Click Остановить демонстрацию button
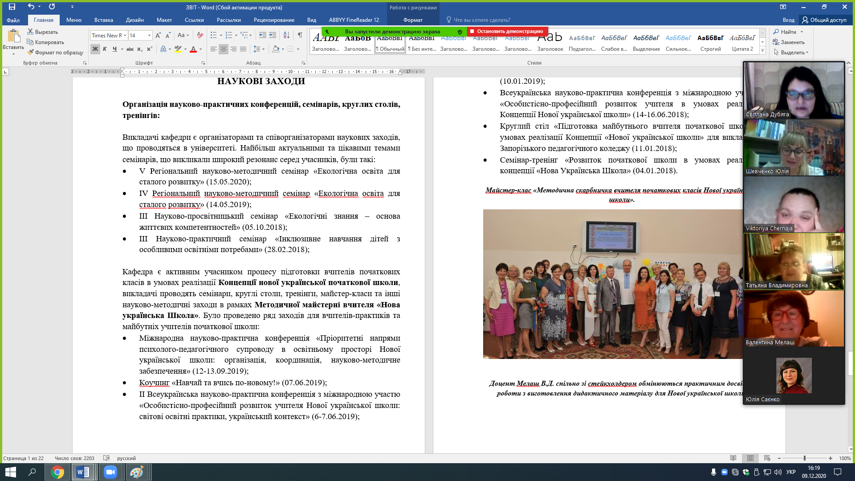Screen dimensions: 855x481 [507, 31]
